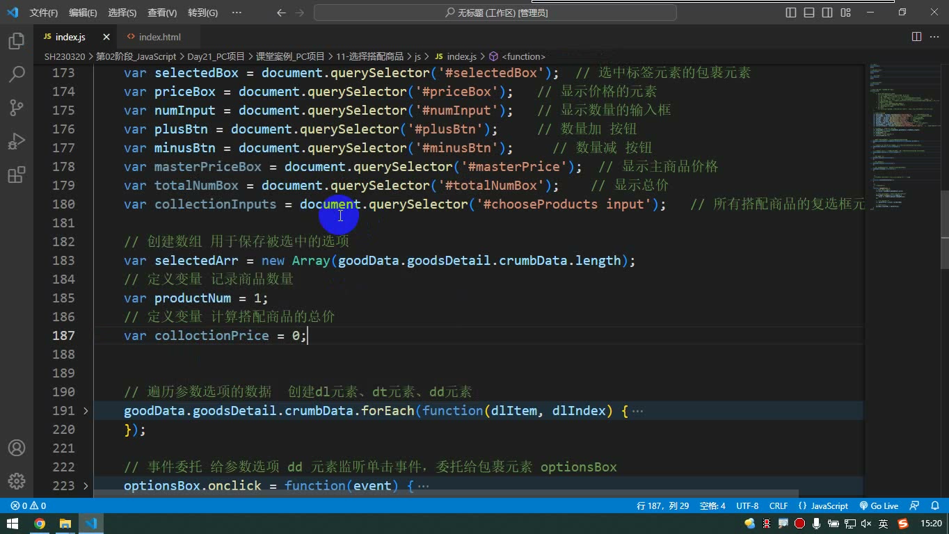Open the Explorer view in activity bar

(x=17, y=41)
